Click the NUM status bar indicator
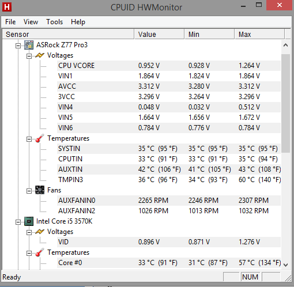 pos(250,277)
